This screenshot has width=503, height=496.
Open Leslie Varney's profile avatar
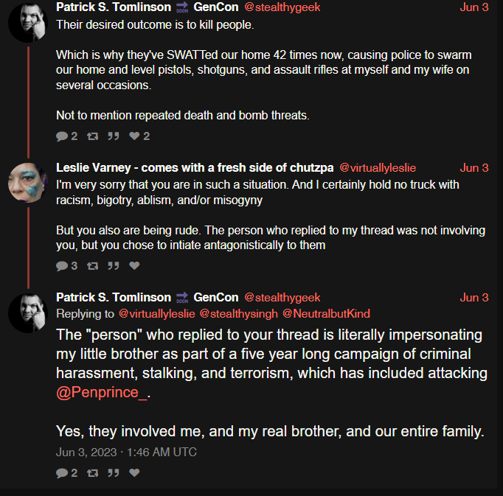coord(28,183)
